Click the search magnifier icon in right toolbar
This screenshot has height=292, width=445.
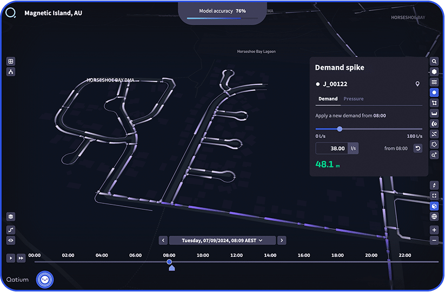click(434, 62)
